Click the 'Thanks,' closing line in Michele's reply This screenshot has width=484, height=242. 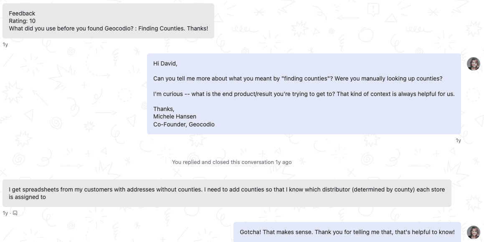164,109
